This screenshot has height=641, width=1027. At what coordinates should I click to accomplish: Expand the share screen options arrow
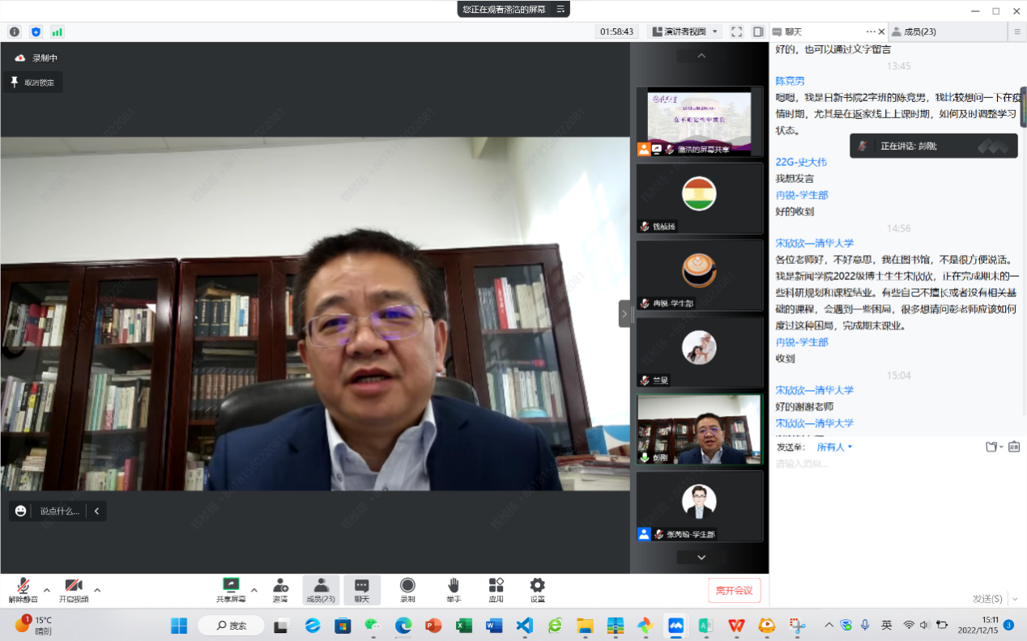click(x=254, y=589)
